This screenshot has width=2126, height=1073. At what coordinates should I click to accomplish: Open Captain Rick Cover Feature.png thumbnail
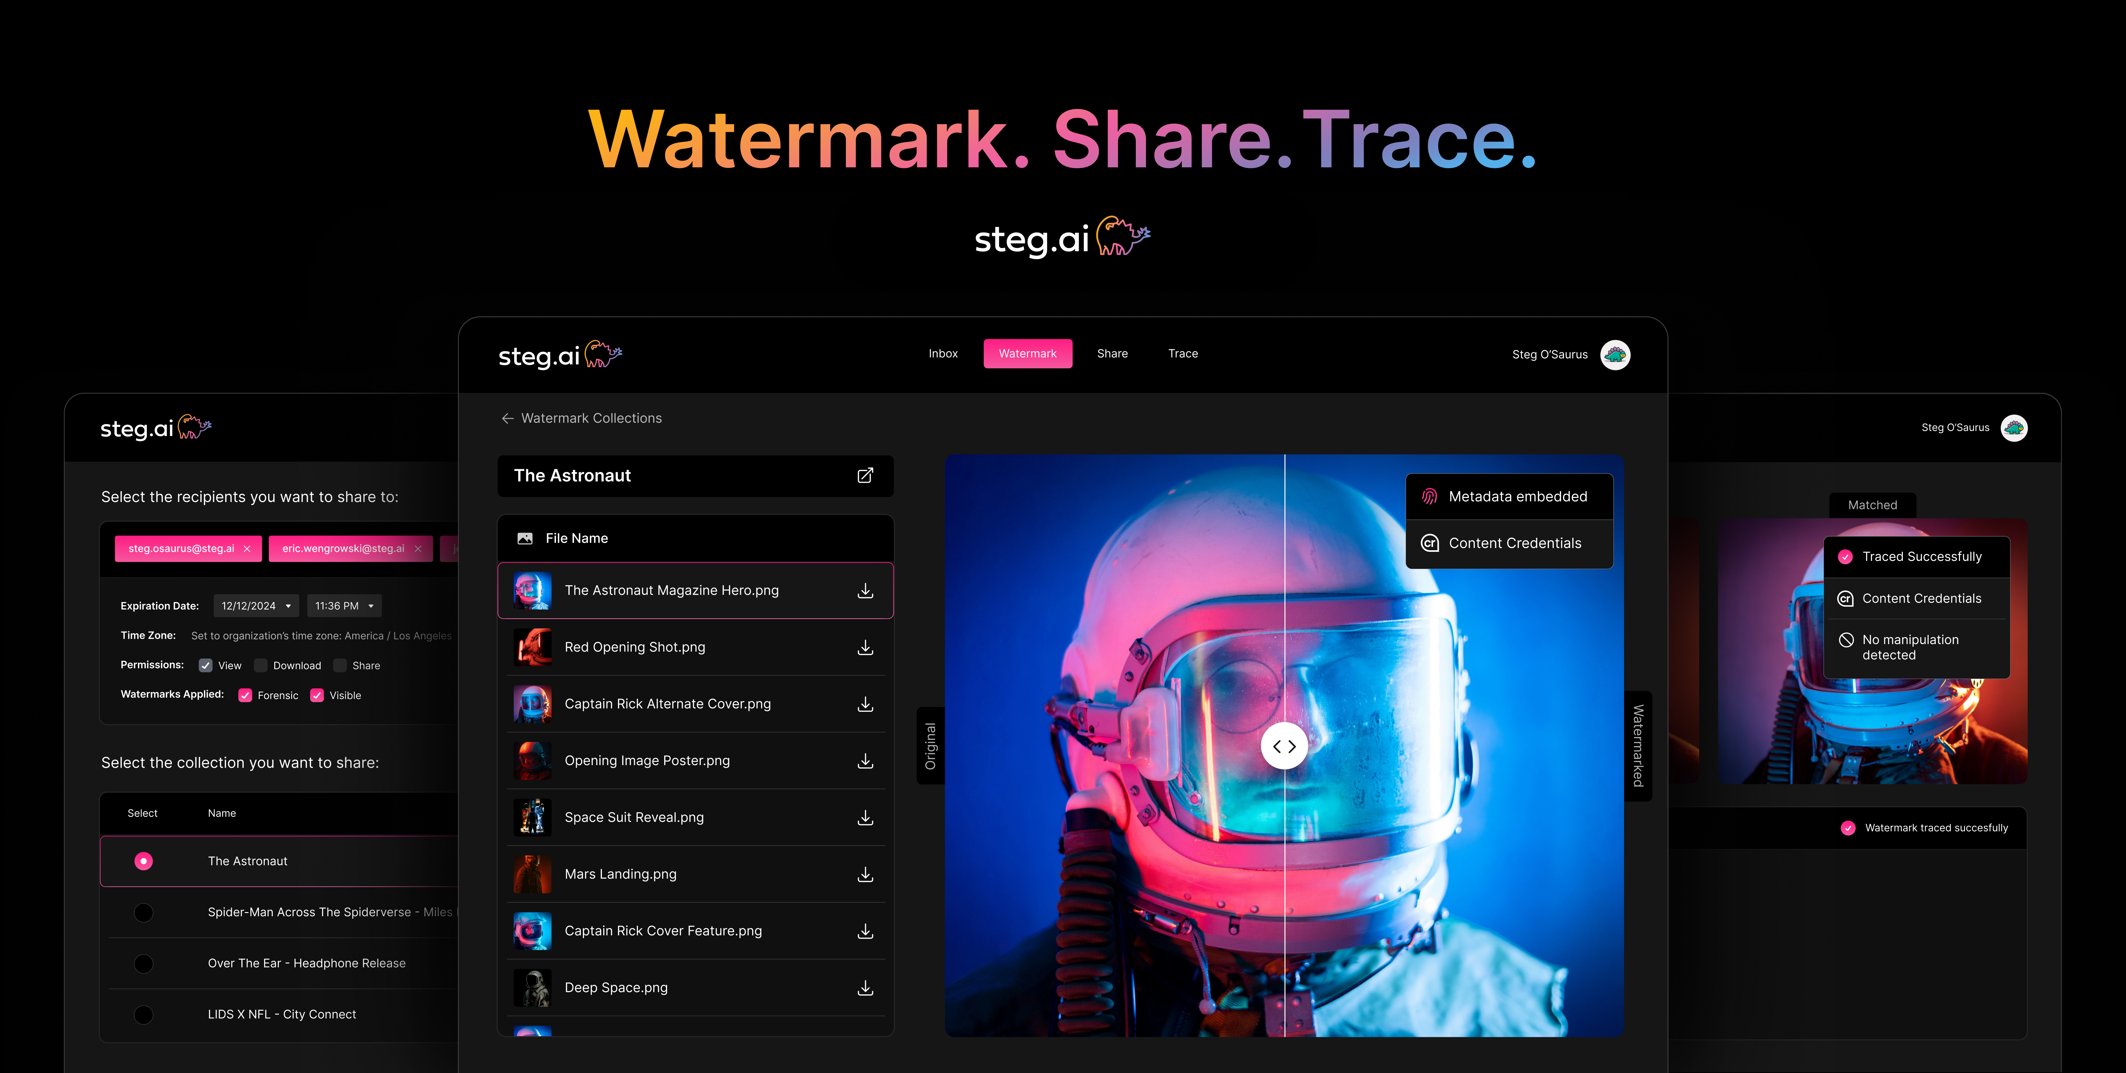532,931
